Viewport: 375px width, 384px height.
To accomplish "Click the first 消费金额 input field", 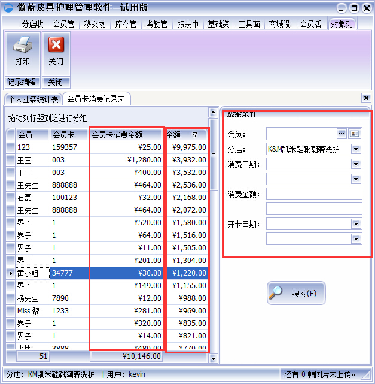I will (314, 193).
